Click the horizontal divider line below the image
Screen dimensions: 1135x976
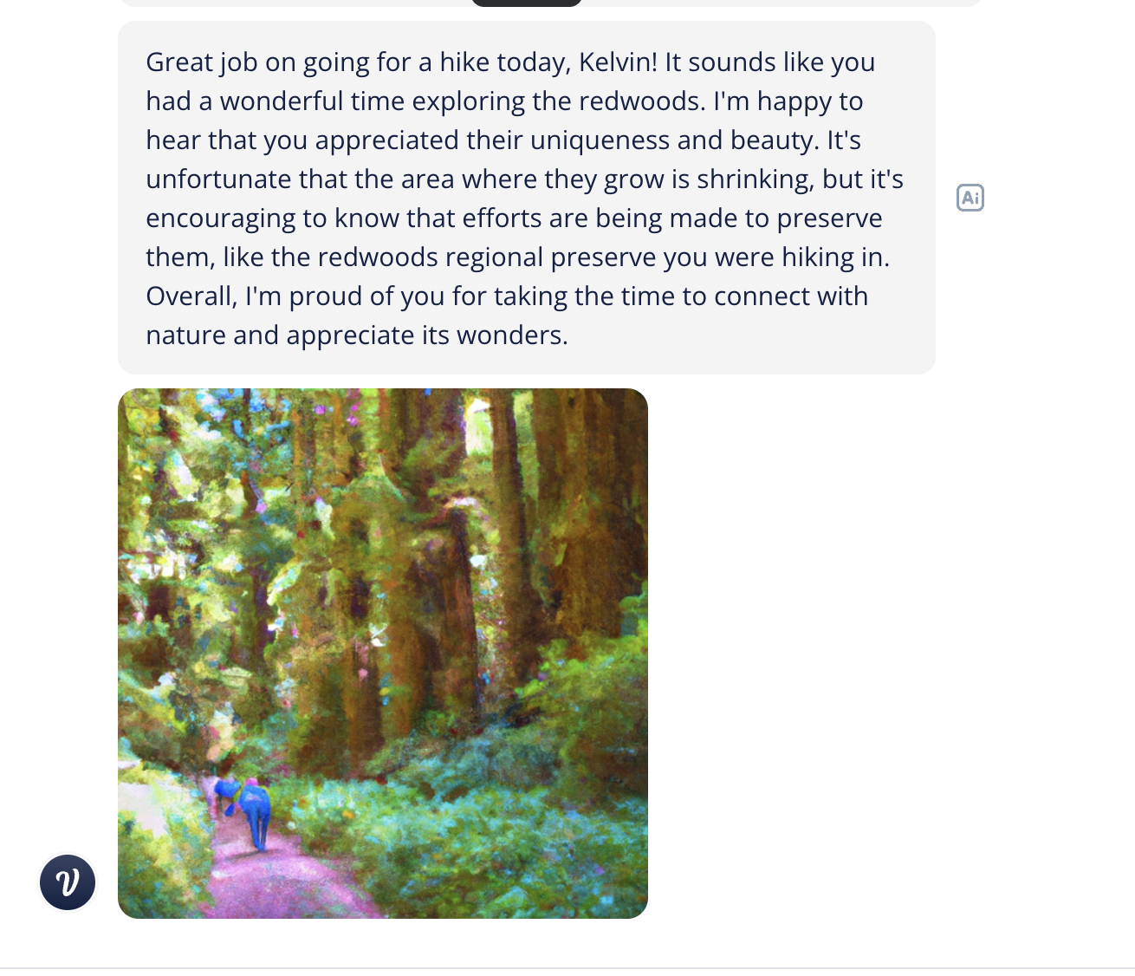[x=567, y=968]
